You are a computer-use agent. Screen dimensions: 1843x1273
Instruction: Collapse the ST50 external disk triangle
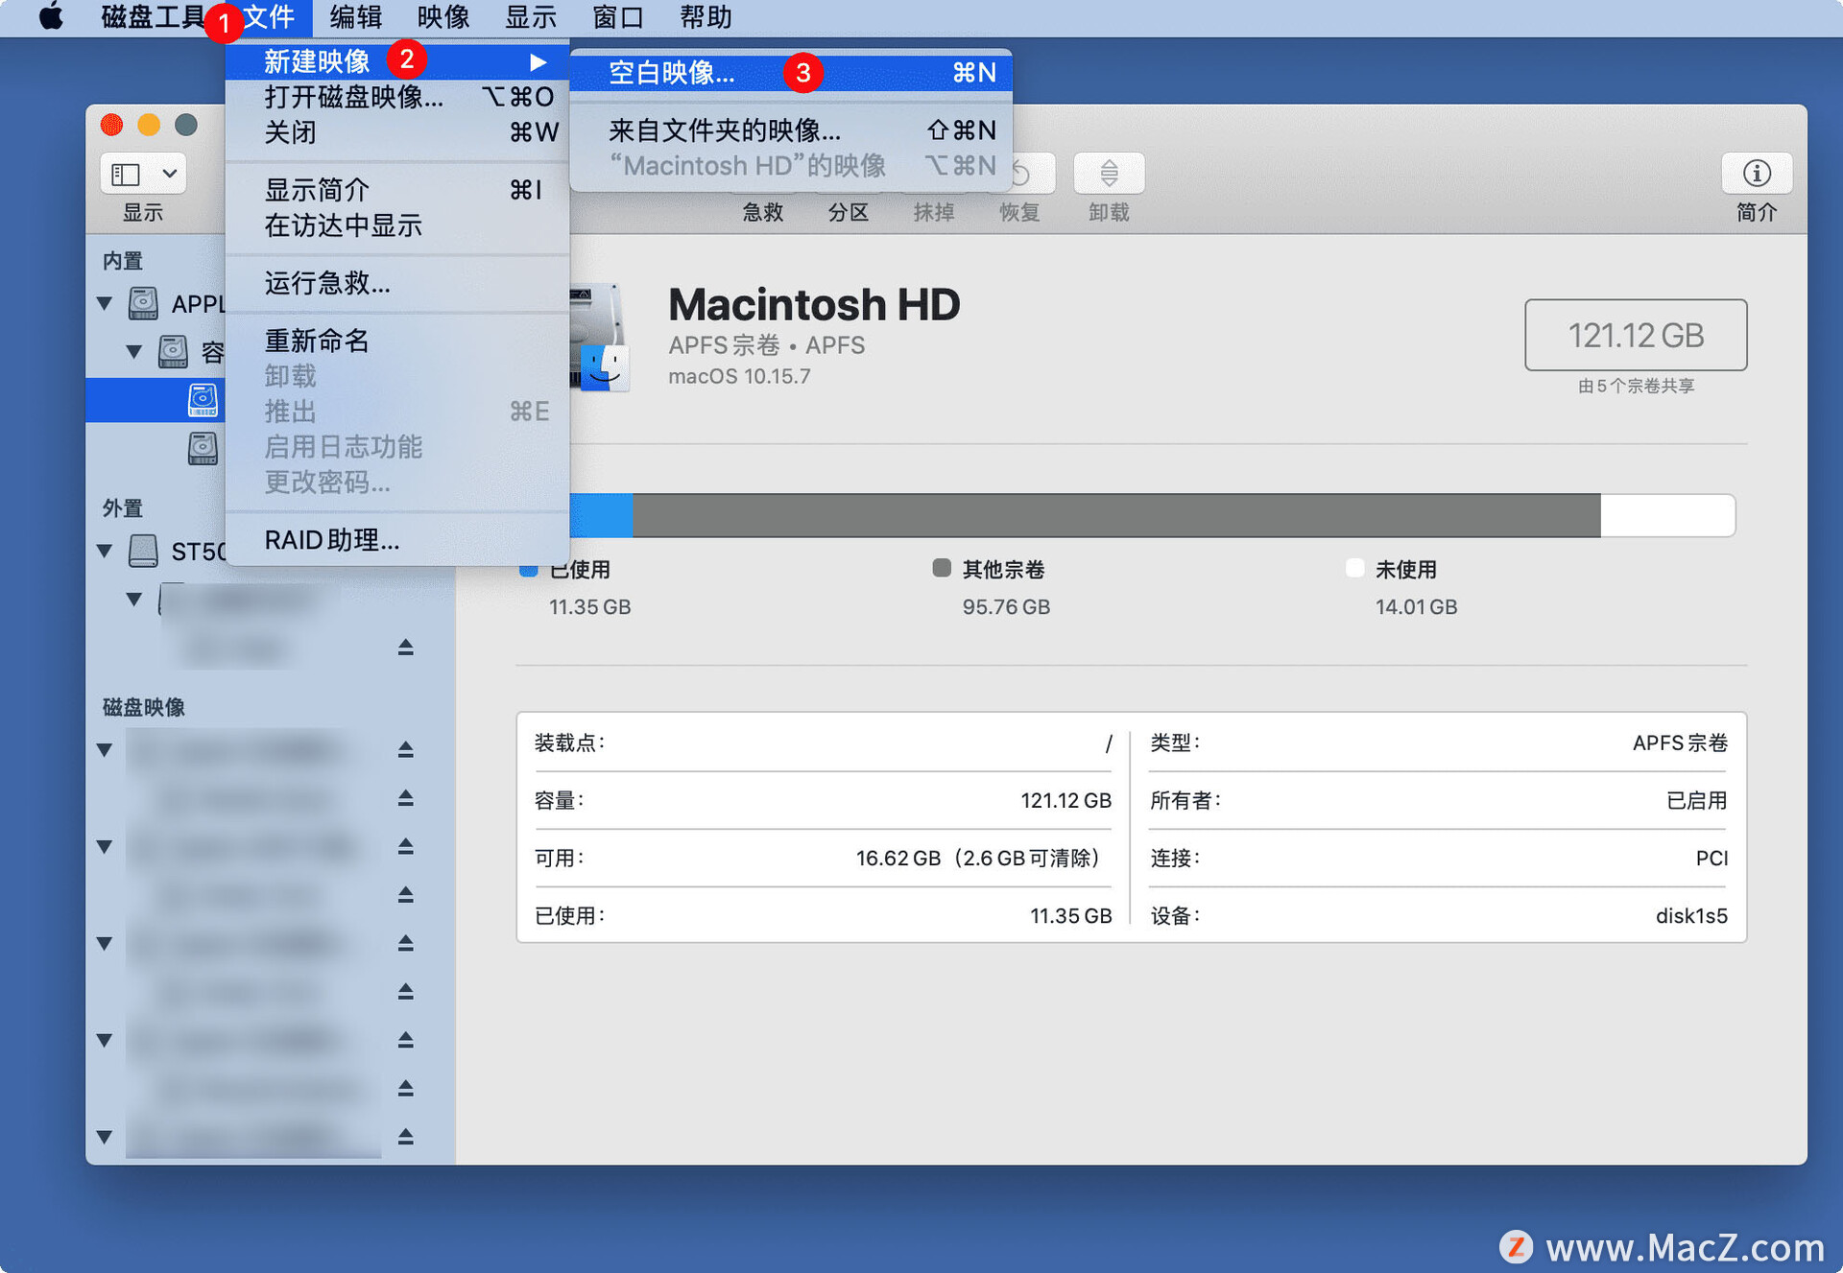coord(106,551)
